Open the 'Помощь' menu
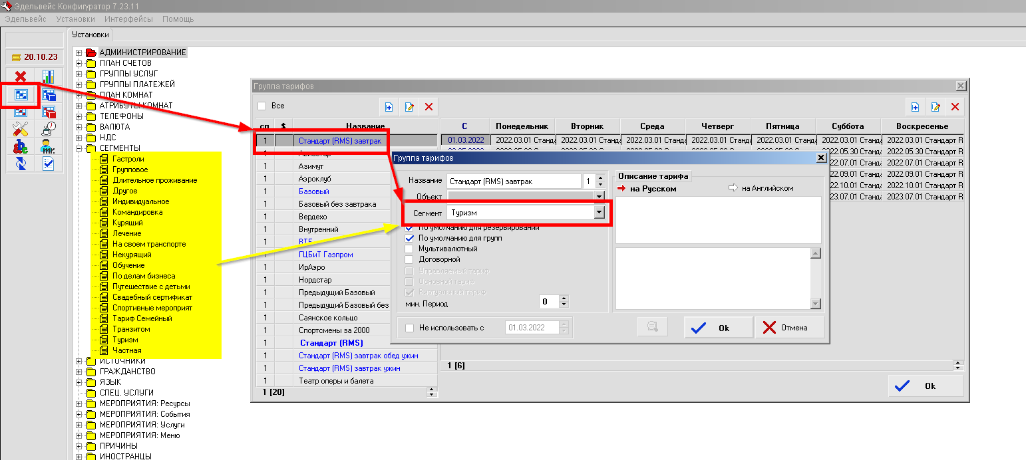Viewport: 1026px width, 460px height. pyautogui.click(x=178, y=19)
